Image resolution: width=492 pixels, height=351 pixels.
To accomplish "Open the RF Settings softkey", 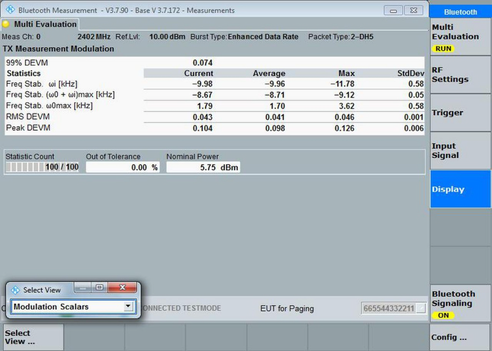I will tap(460, 75).
